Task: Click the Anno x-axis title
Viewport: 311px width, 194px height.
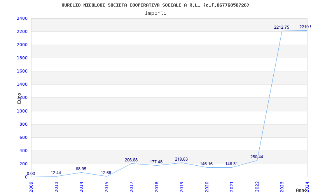Action: tap(302, 190)
